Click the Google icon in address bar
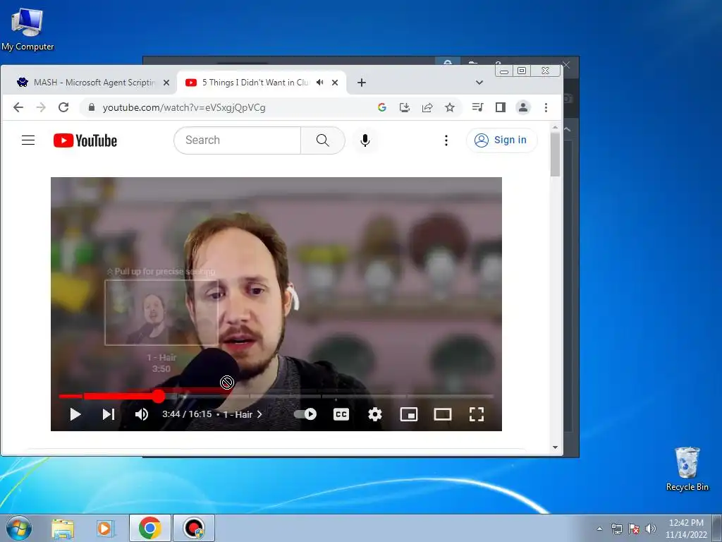This screenshot has width=722, height=542. (381, 107)
